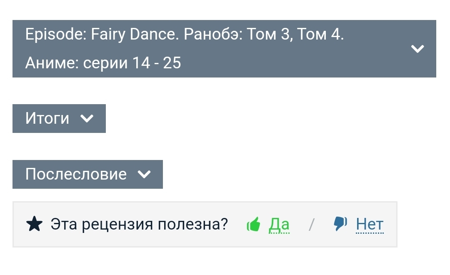Click the 'серии 14 - 25' text

[x=132, y=63]
